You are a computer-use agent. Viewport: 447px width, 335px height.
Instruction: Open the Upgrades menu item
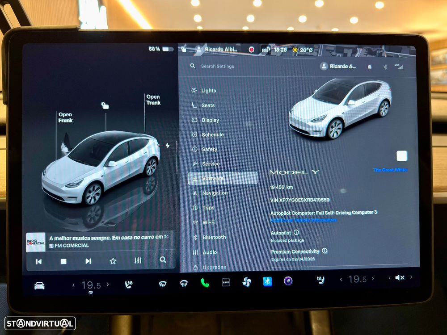click(210, 267)
